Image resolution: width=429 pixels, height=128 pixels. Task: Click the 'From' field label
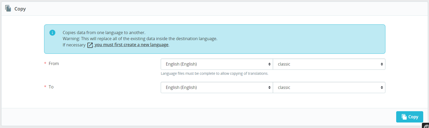(54, 63)
